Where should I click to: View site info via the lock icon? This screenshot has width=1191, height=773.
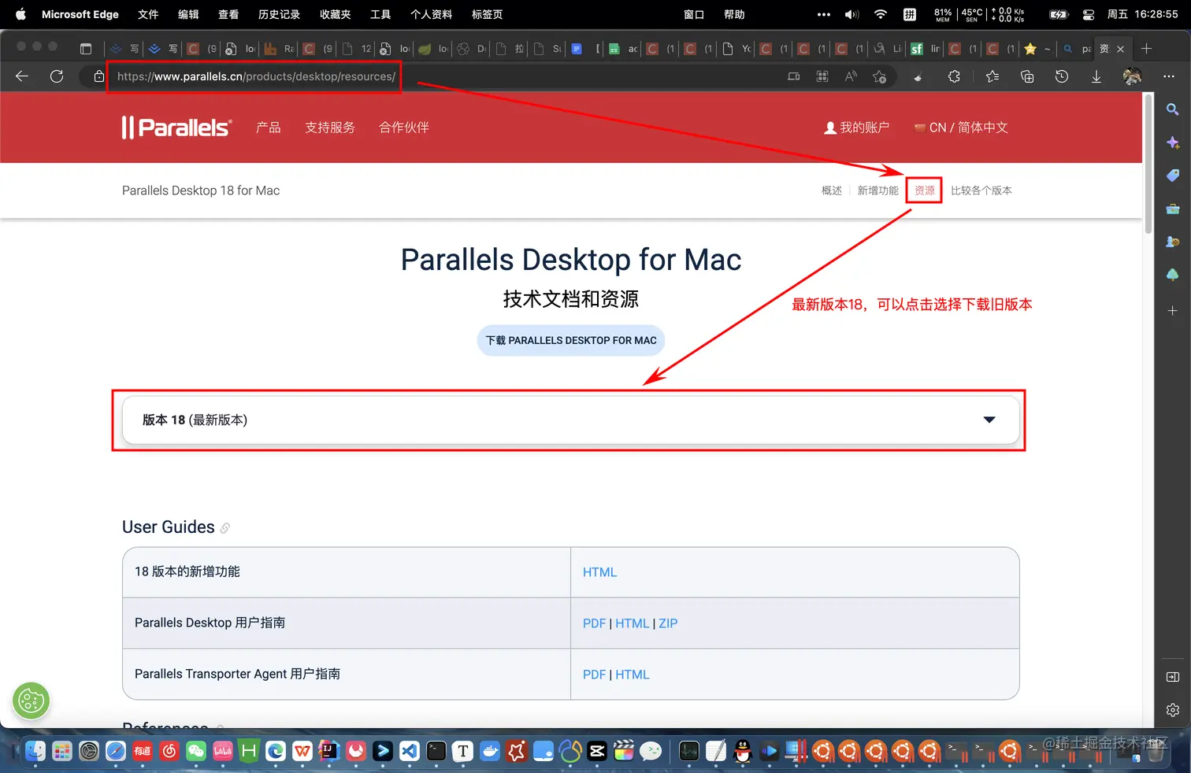click(98, 76)
